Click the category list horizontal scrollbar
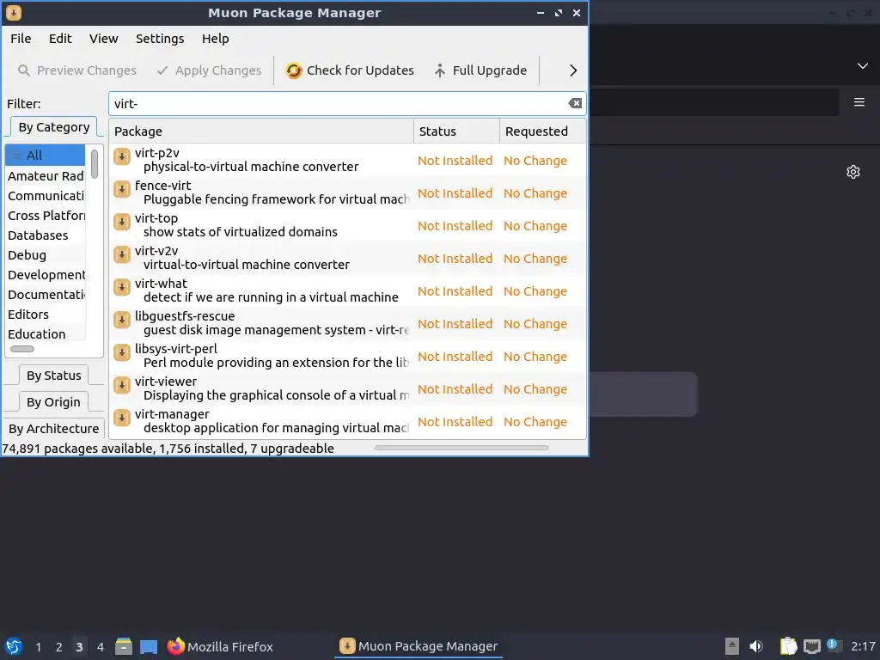 pos(22,349)
